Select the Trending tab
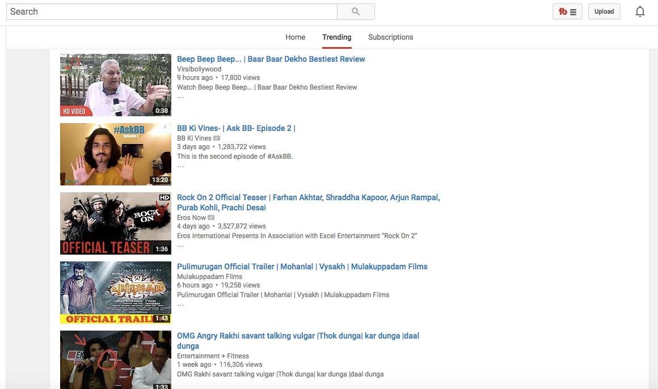 coord(337,37)
